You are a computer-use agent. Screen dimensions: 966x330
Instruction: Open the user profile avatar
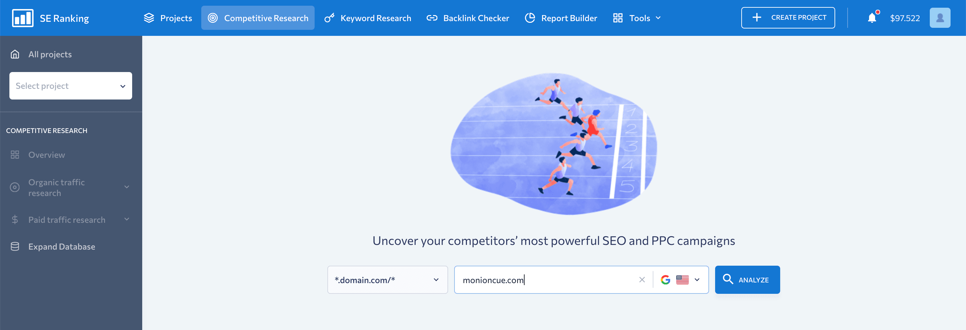click(940, 18)
